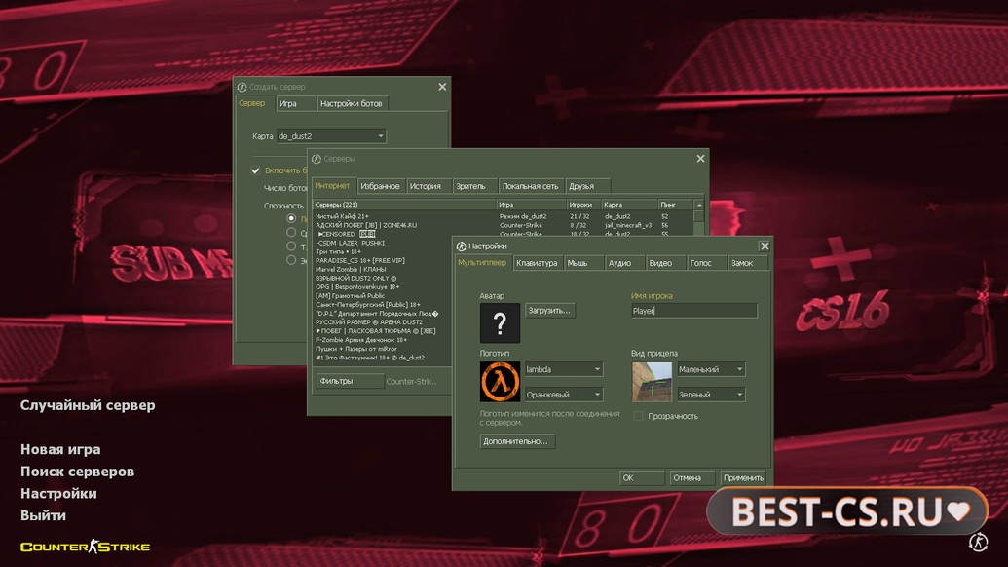This screenshot has width=1008, height=567.
Task: Sort by the Серверы (221) column header
Action: [404, 205]
